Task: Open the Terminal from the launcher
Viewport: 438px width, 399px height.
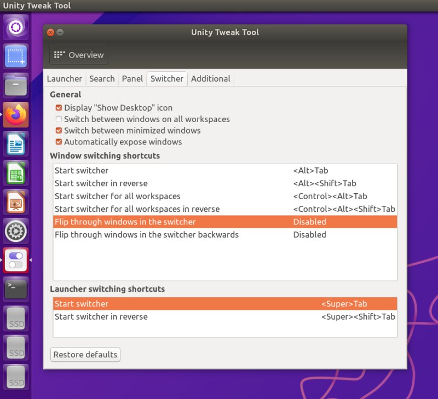Action: [16, 288]
